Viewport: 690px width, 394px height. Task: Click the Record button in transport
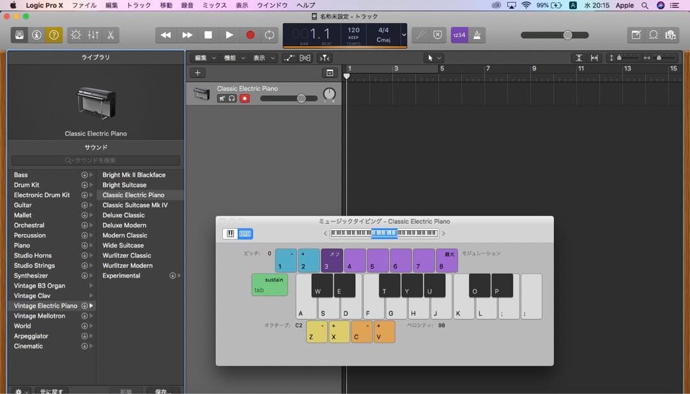pyautogui.click(x=250, y=35)
